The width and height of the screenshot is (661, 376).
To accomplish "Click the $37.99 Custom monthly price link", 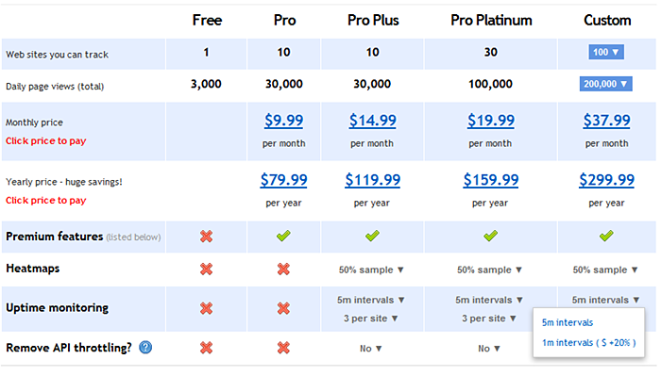I will point(606,121).
